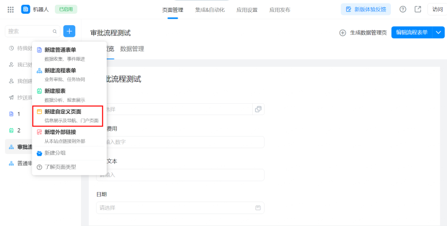This screenshot has width=447, height=226.
Task: Open the 集成&自动化 tab
Action: pos(210,10)
